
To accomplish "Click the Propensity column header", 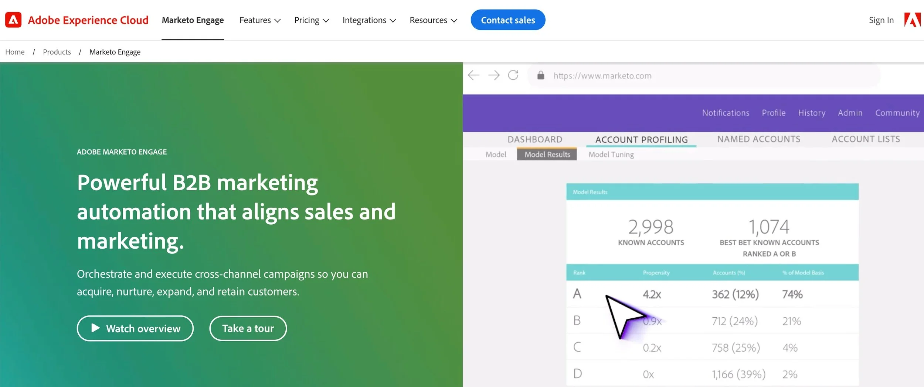I will click(x=656, y=273).
